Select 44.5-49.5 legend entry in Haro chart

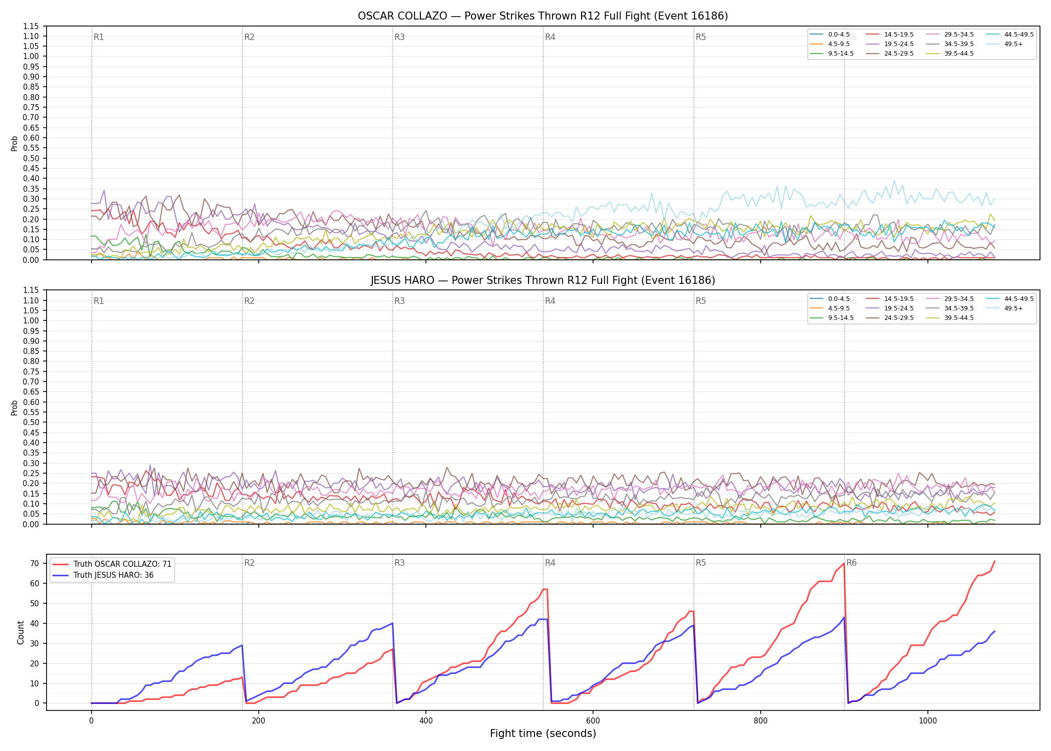[x=1010, y=299]
